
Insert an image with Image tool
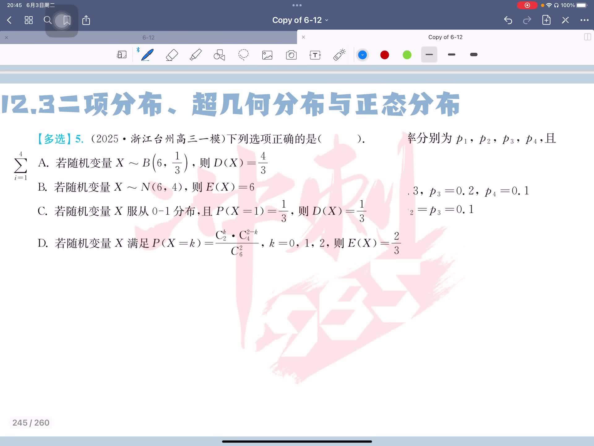267,55
